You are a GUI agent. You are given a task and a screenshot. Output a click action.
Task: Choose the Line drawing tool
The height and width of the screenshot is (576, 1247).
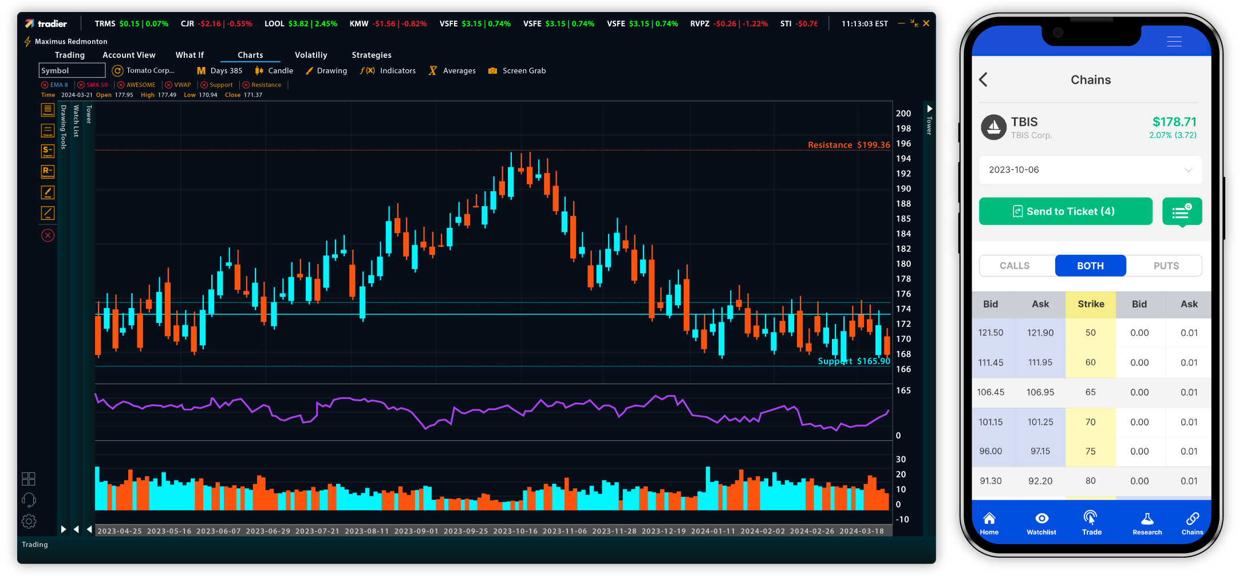click(x=48, y=213)
